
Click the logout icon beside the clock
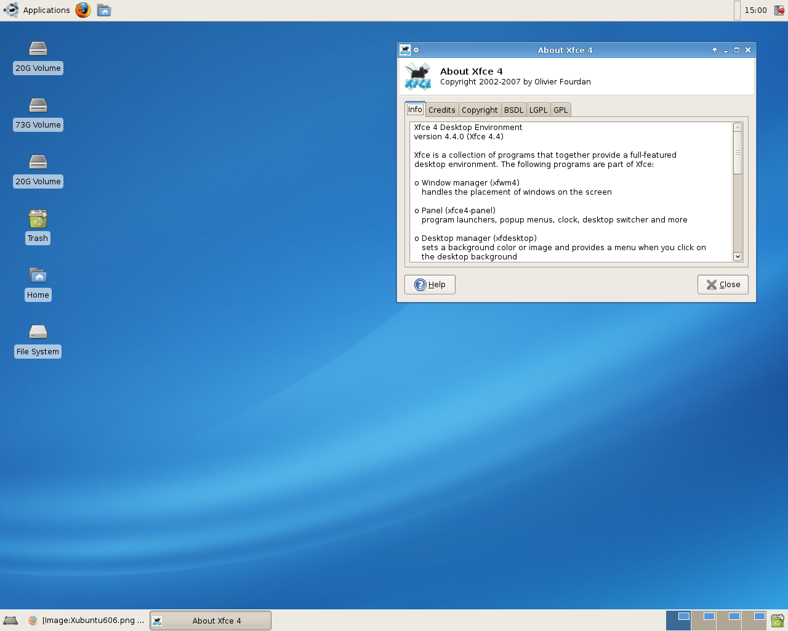click(779, 10)
